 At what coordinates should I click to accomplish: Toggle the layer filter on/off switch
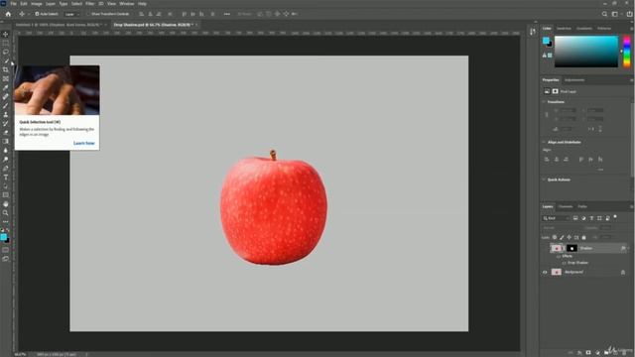[615, 217]
